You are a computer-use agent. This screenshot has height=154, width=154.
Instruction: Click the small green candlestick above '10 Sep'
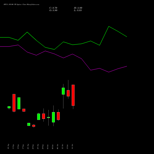point(9,107)
